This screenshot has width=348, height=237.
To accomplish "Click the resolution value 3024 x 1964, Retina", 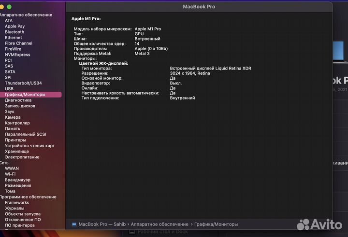I will point(190,73).
